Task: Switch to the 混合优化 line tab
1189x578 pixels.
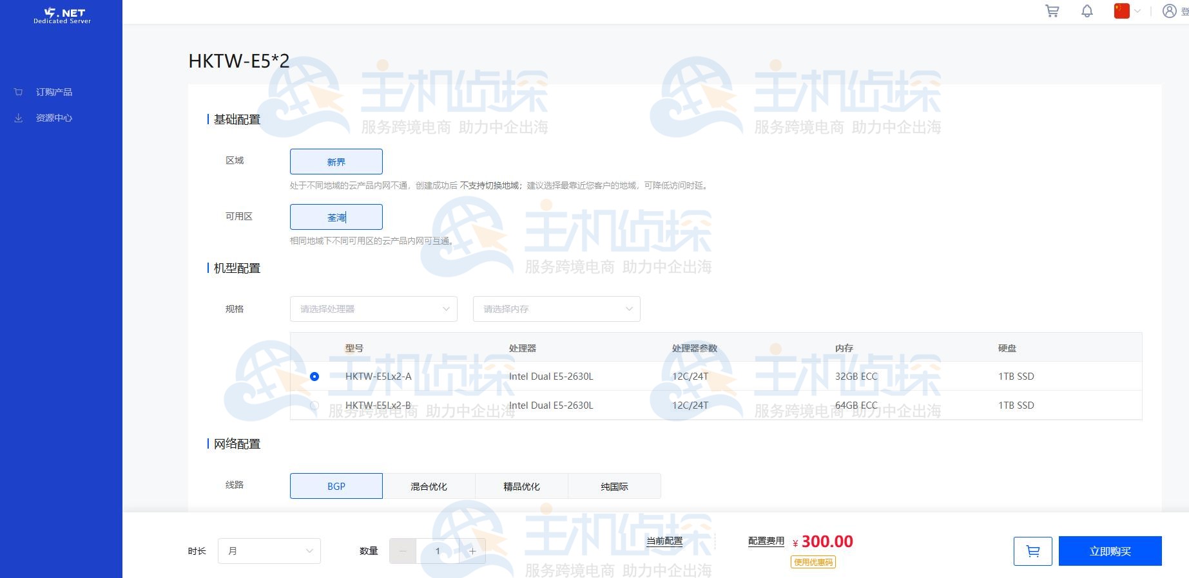Action: click(429, 486)
